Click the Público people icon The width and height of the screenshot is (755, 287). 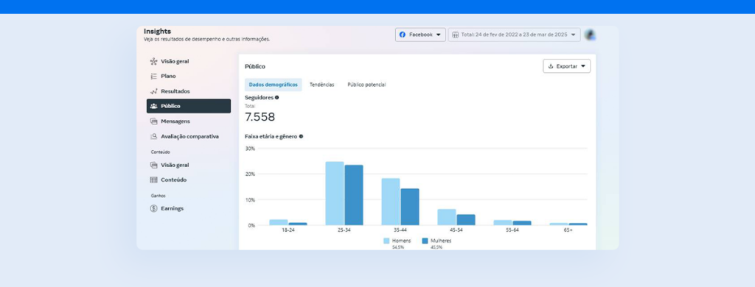click(153, 106)
